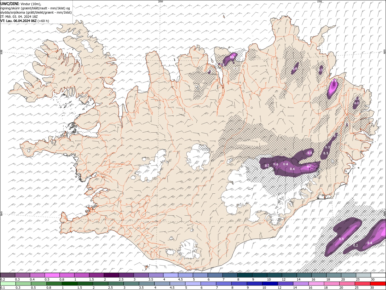The height and width of the screenshot is (290, 386).
Task: Pick the pink 18 swatch in lower legend
Action: click(331, 283)
